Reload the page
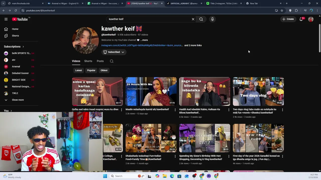 click(x=16, y=10)
